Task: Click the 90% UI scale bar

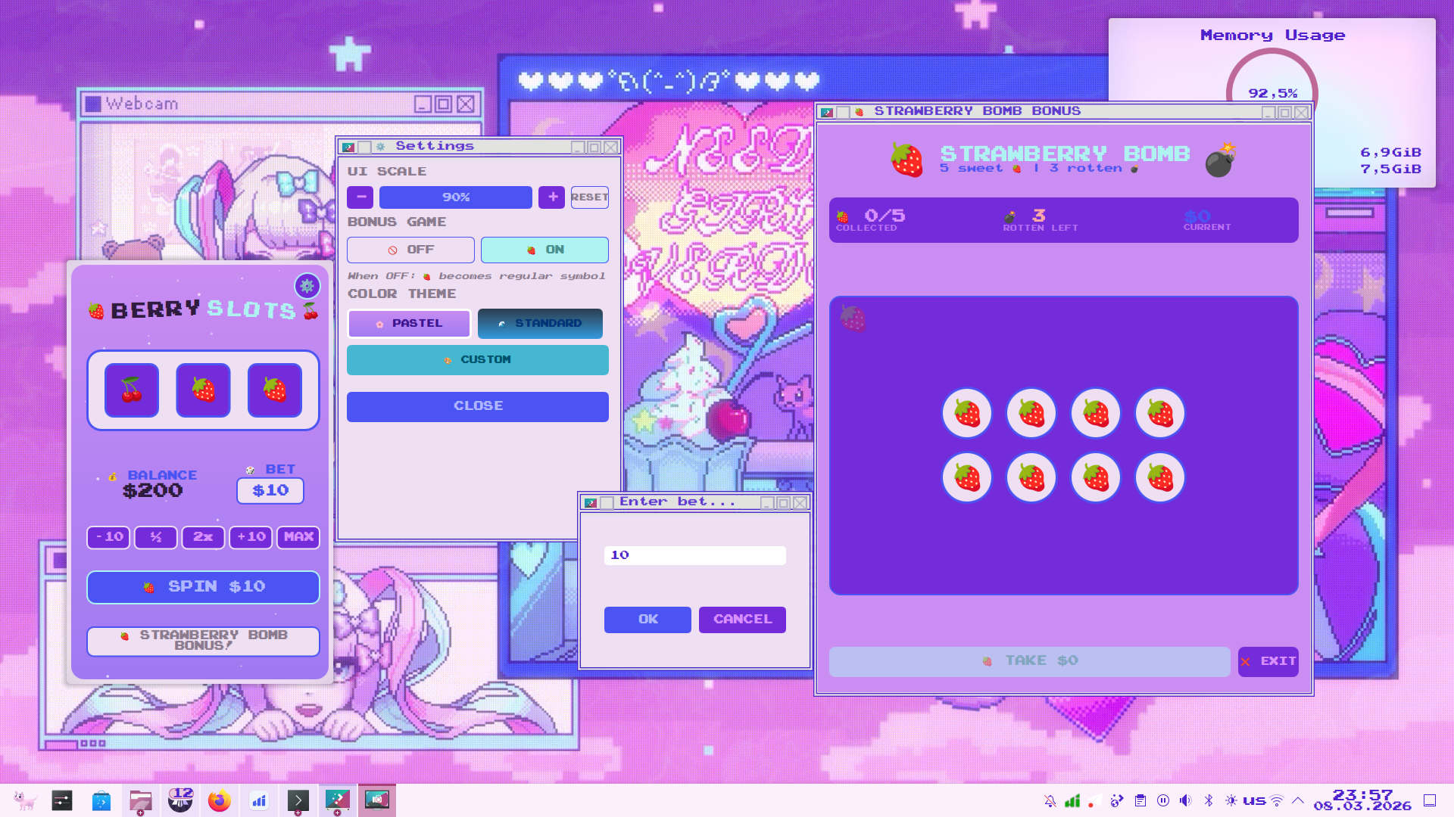Action: click(x=456, y=197)
